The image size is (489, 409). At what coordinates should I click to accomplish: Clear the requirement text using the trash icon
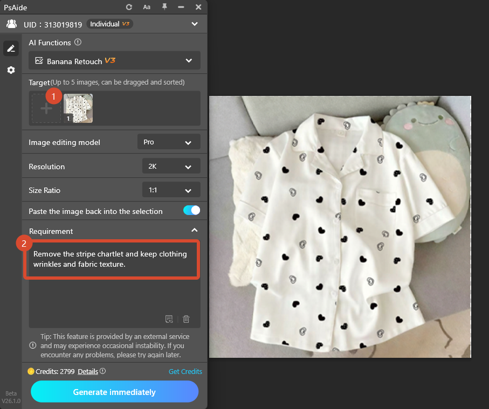coord(185,319)
